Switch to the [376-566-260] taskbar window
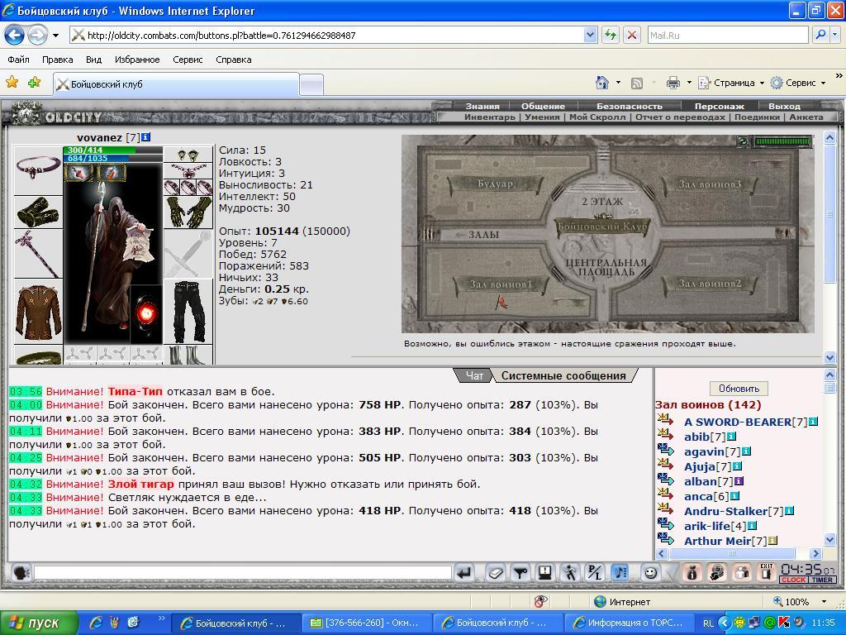 click(367, 623)
